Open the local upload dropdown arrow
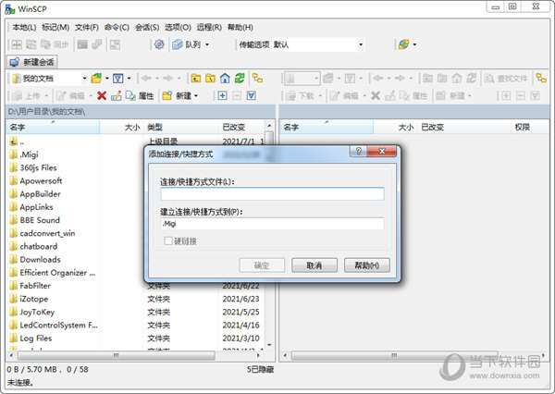This screenshot has width=555, height=394. tap(46, 95)
